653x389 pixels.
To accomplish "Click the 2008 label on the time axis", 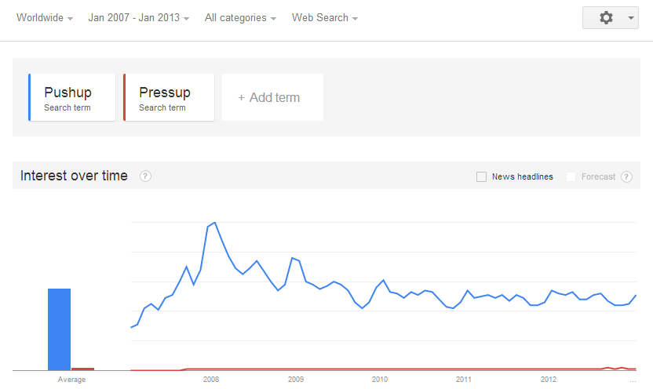I will point(210,380).
